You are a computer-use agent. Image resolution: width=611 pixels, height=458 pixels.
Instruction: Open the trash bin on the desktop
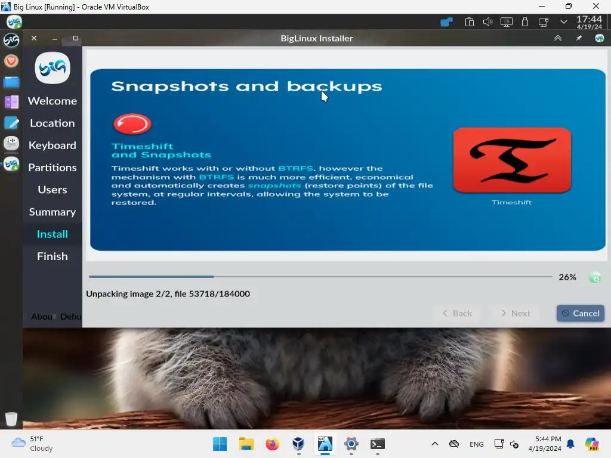11,419
